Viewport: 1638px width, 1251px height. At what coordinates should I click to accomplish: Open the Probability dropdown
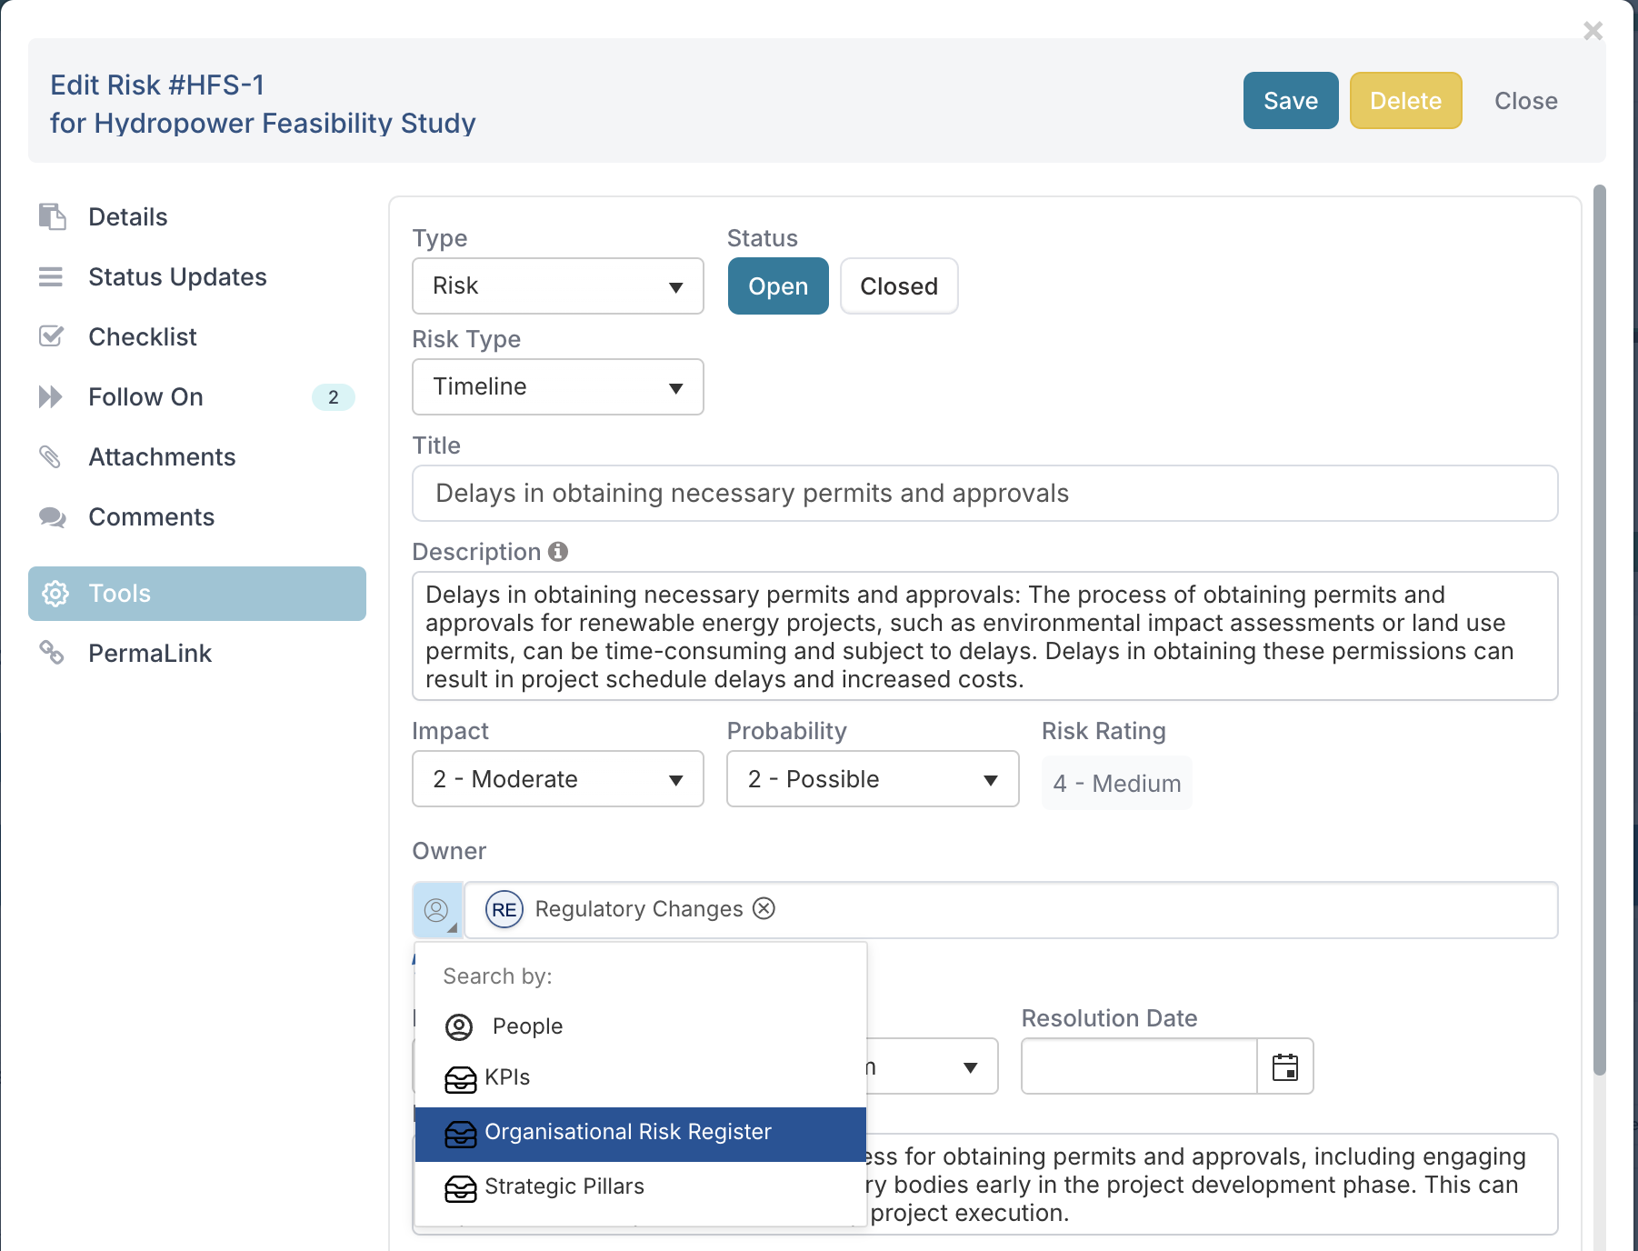tap(873, 779)
